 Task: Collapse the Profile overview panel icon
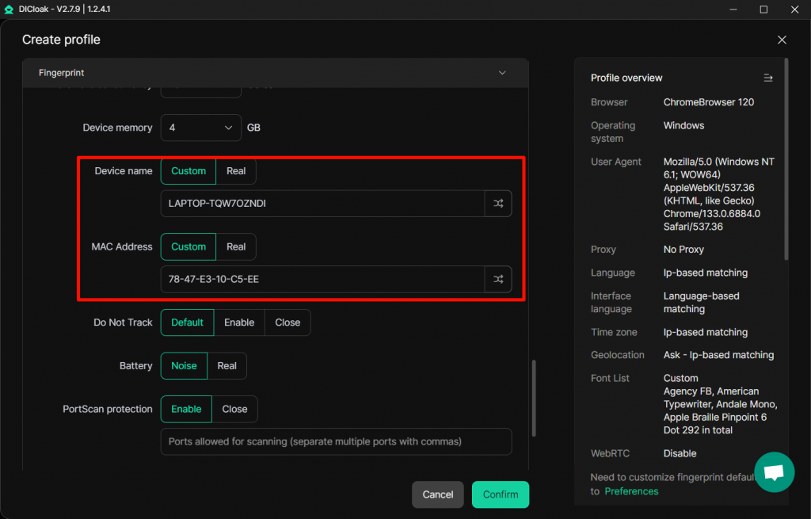[x=767, y=78]
